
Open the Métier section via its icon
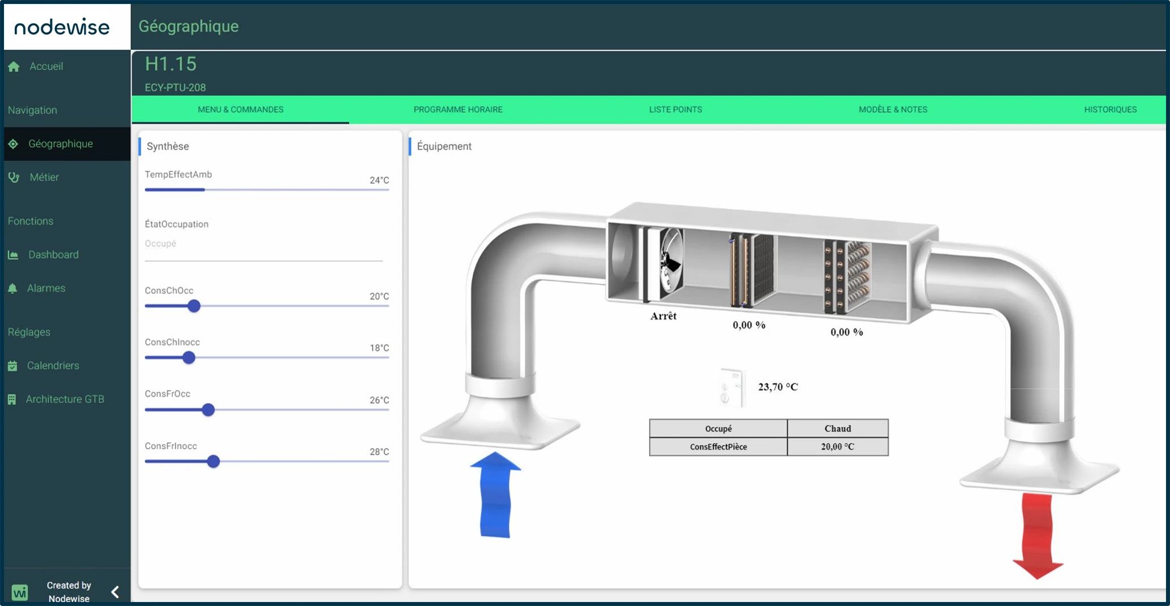[13, 177]
